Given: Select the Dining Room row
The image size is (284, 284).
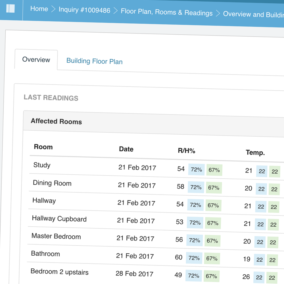Looking at the screenshot, I should 52,183.
